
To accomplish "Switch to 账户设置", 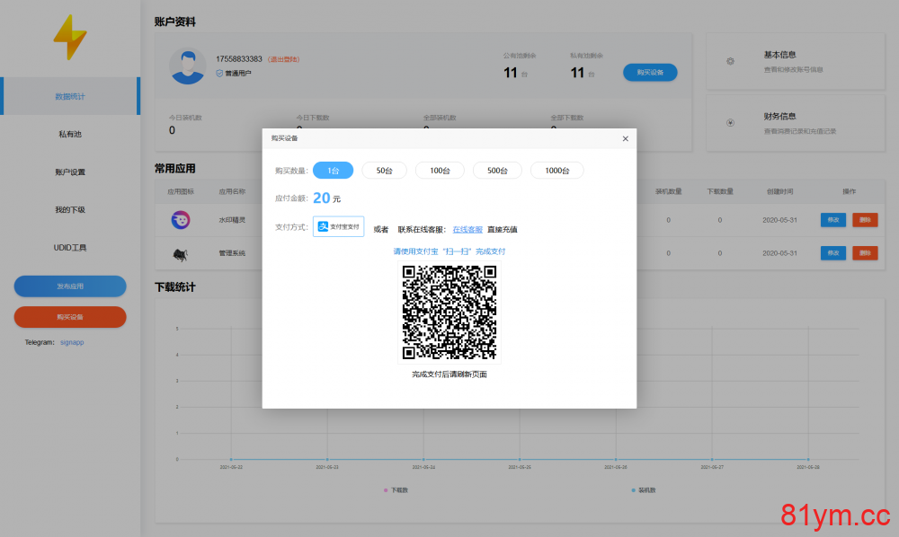I will pyautogui.click(x=70, y=170).
